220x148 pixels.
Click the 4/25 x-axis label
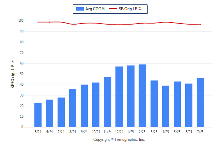pos(166,132)
